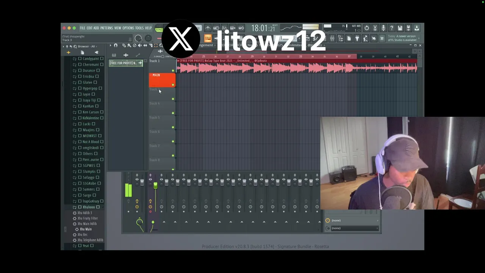The image size is (485, 273).
Task: Click the browser search magnifier icon
Action: [75, 46]
